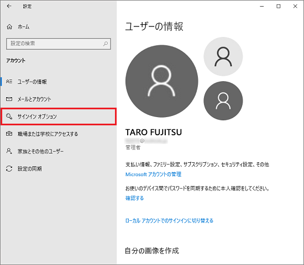Click the TARO FUJITSU account name

pos(154,132)
